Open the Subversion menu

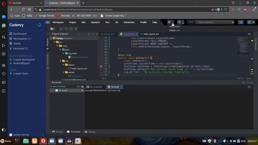(129, 22)
